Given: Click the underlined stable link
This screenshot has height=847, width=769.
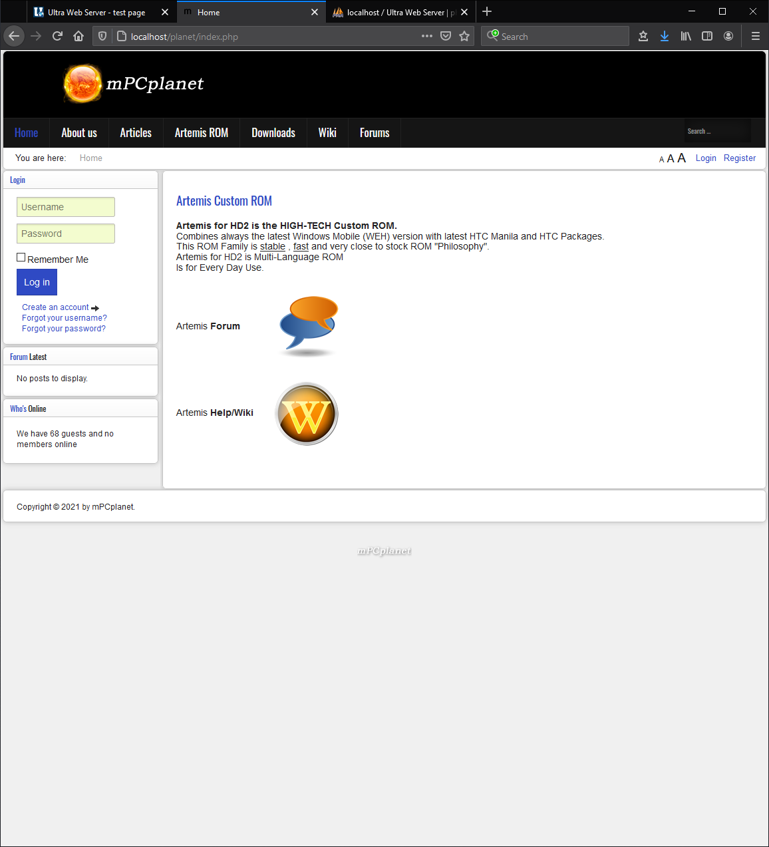Looking at the screenshot, I should point(273,246).
